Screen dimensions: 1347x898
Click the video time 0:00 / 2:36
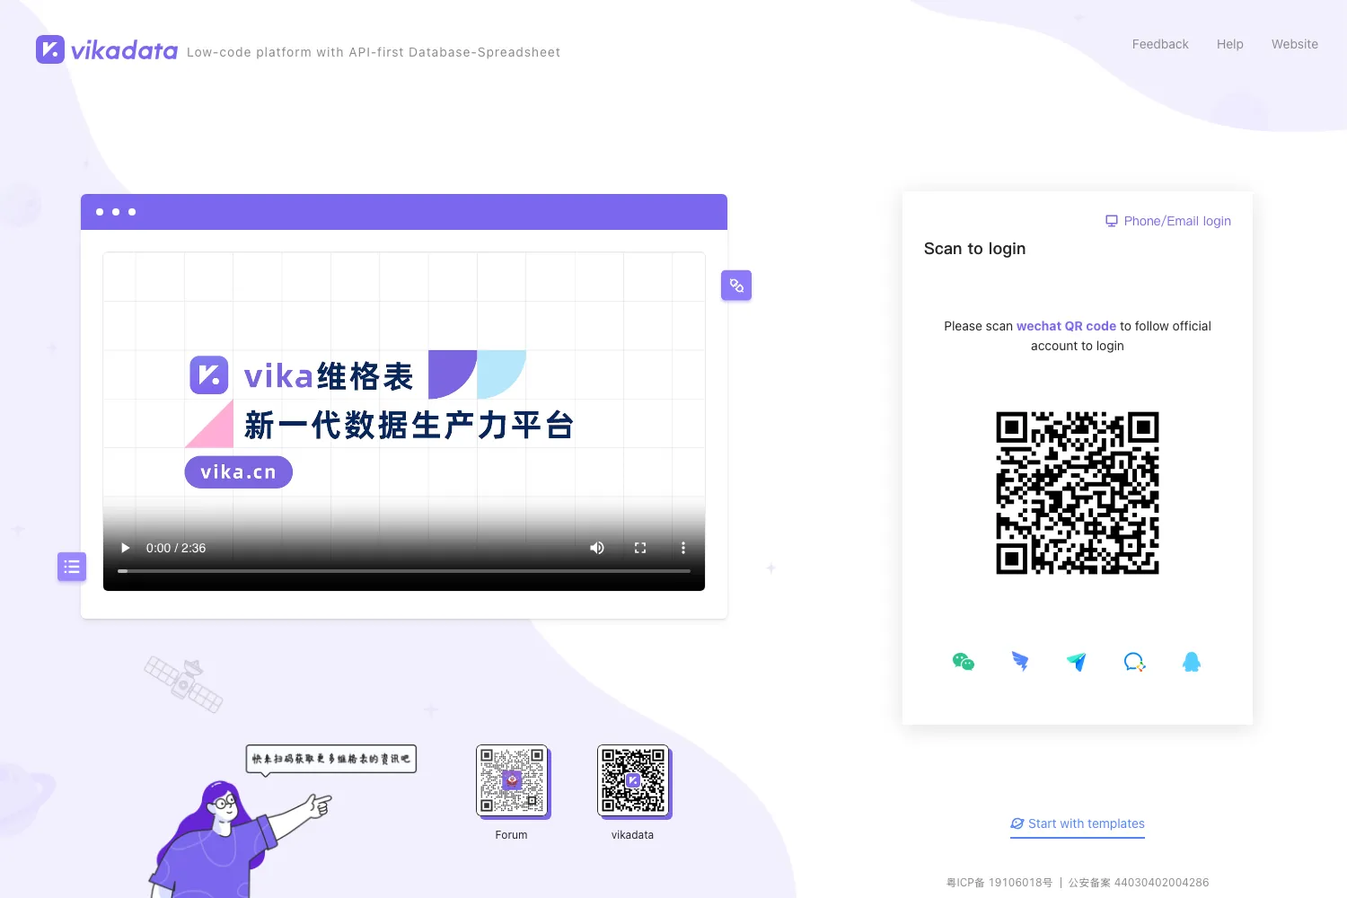point(176,548)
